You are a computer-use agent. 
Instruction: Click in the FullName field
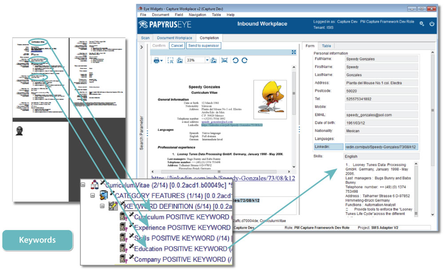381,59
